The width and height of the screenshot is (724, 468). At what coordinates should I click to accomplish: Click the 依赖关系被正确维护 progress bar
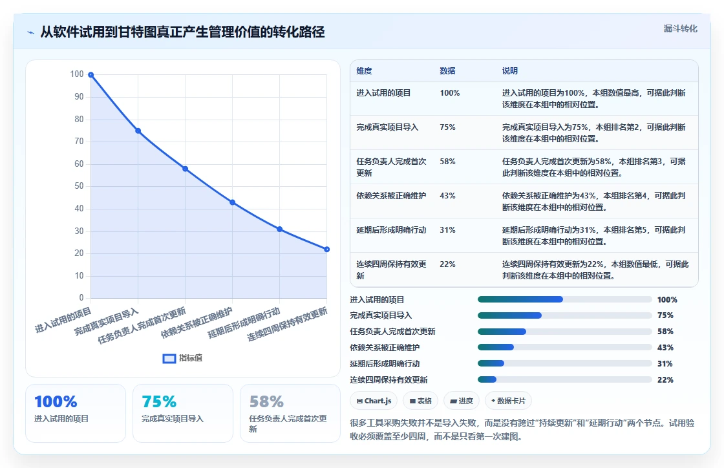[x=565, y=348]
